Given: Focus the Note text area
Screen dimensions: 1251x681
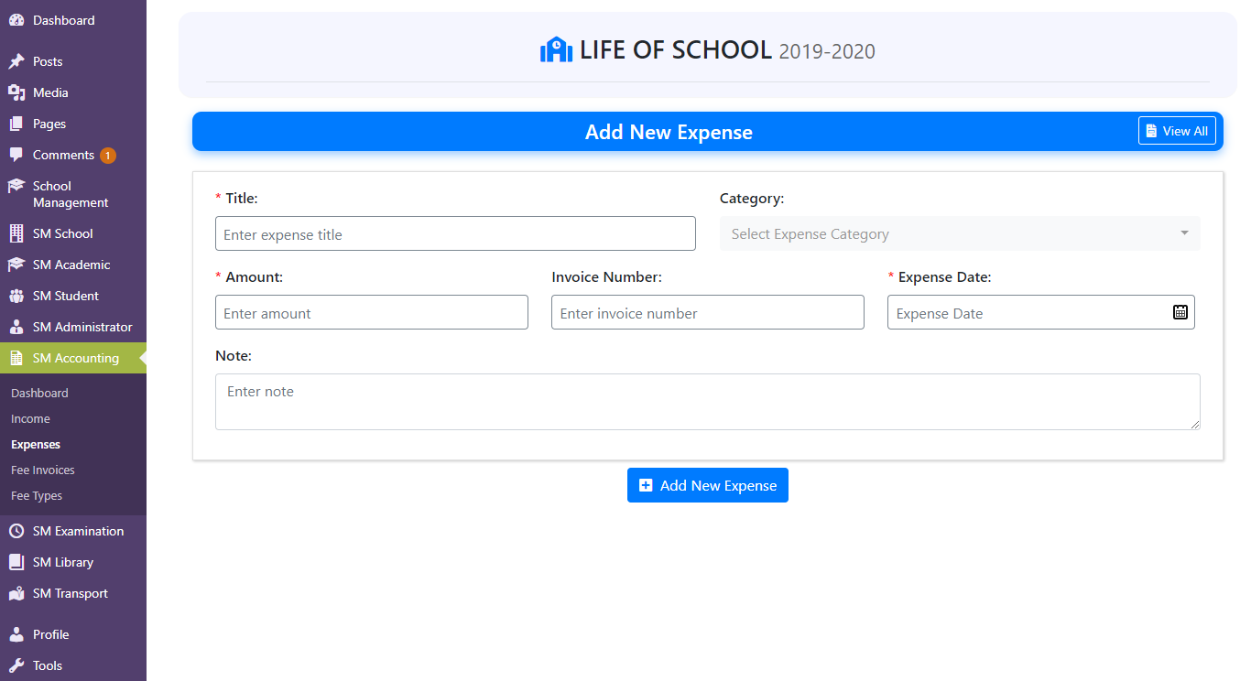Looking at the screenshot, I should click(708, 402).
